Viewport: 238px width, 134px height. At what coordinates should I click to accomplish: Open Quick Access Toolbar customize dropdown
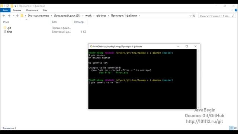click(15, 6)
